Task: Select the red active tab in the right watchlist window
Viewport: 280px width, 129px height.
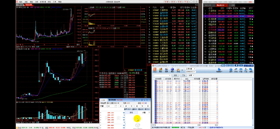Action: tap(222, 5)
